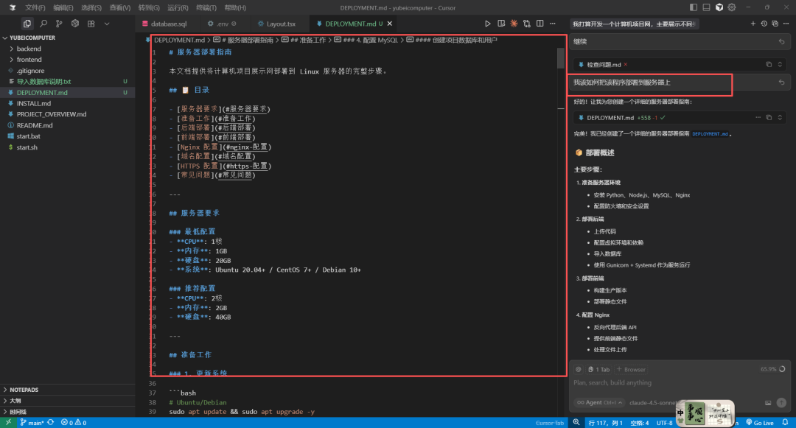Click the main branch in the status bar

(x=32, y=423)
